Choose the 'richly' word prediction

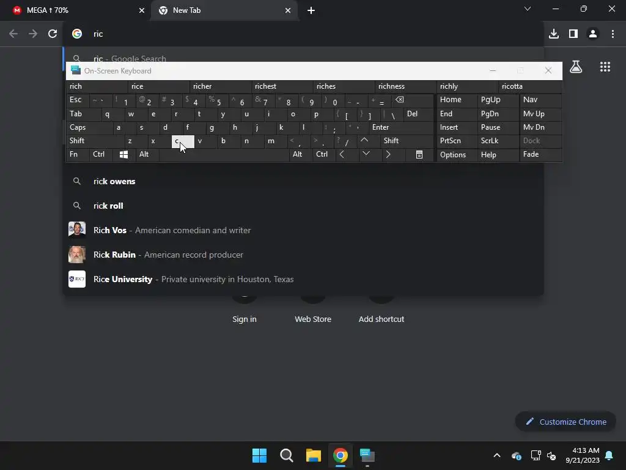tap(467, 86)
